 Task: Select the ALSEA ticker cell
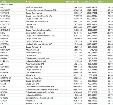point(13,75)
